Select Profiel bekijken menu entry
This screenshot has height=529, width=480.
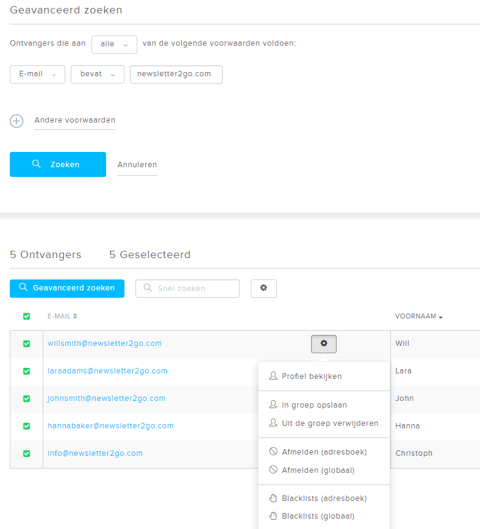pyautogui.click(x=312, y=376)
